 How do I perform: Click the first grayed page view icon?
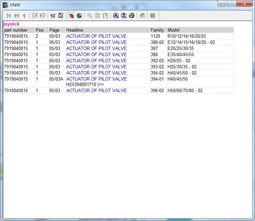point(98,16)
